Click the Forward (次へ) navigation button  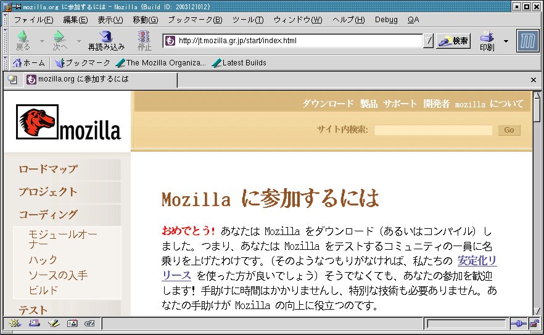(x=60, y=41)
